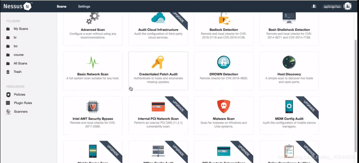This screenshot has height=163, width=359.
Task: Open the user account avatar
Action: tap(348, 6)
